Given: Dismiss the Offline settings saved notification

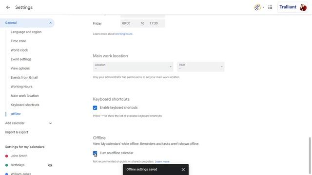Looking at the screenshot, I should [183, 170].
